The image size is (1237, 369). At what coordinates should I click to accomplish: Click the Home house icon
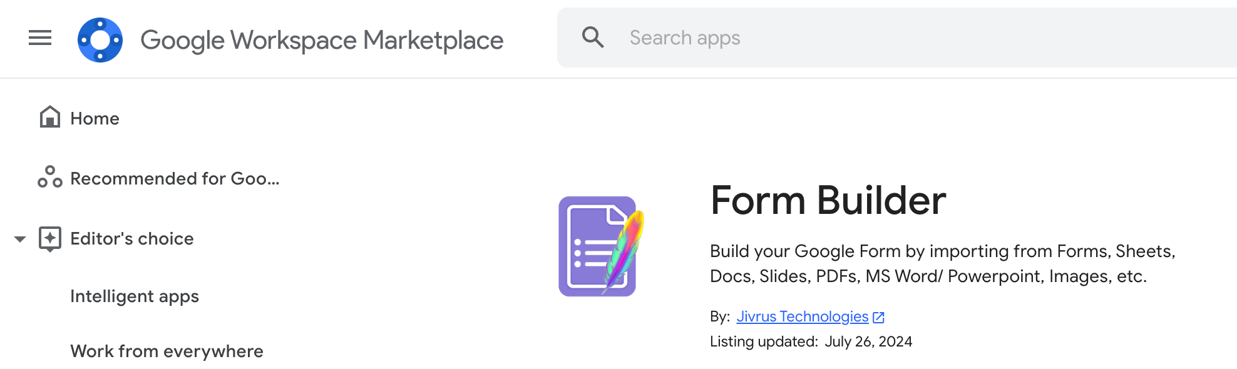50,117
